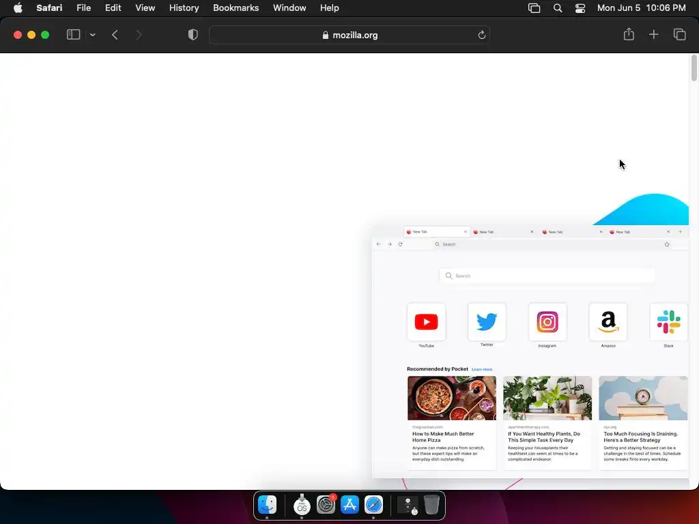Screen dimensions: 699x524
Task: Click the date and time in menu bar
Action: (x=641, y=8)
